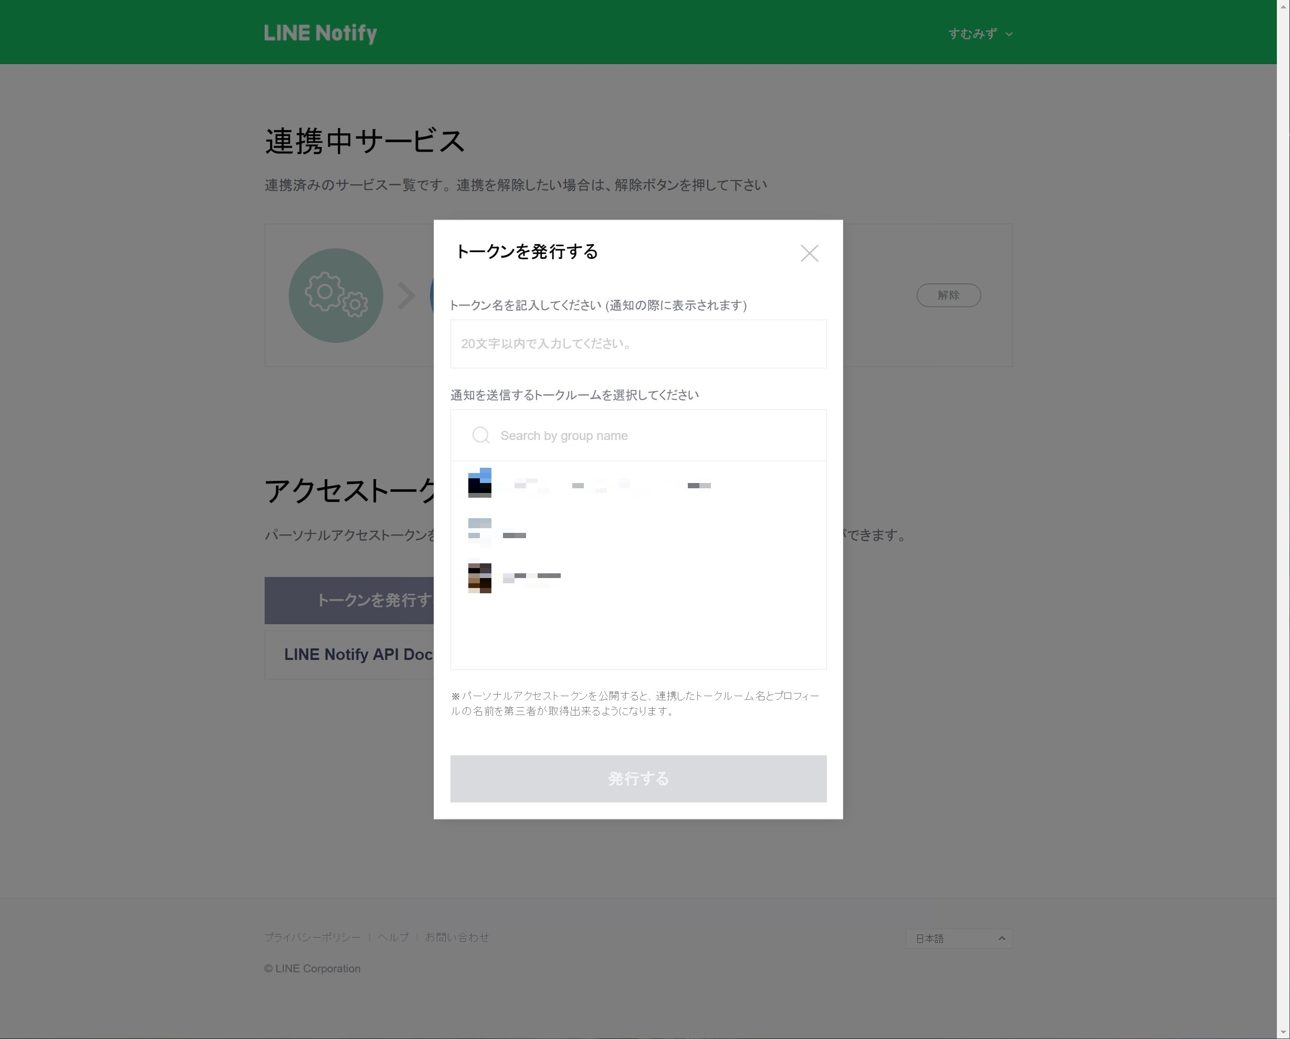Screen dimensions: 1290x1039
Task: Open the プライバシーポリシー footer link
Action: (x=312, y=937)
